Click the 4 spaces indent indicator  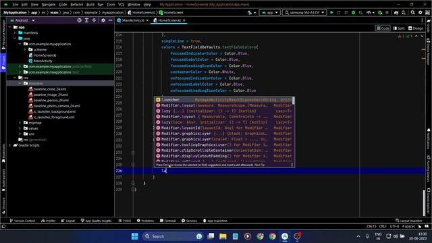click(x=408, y=226)
